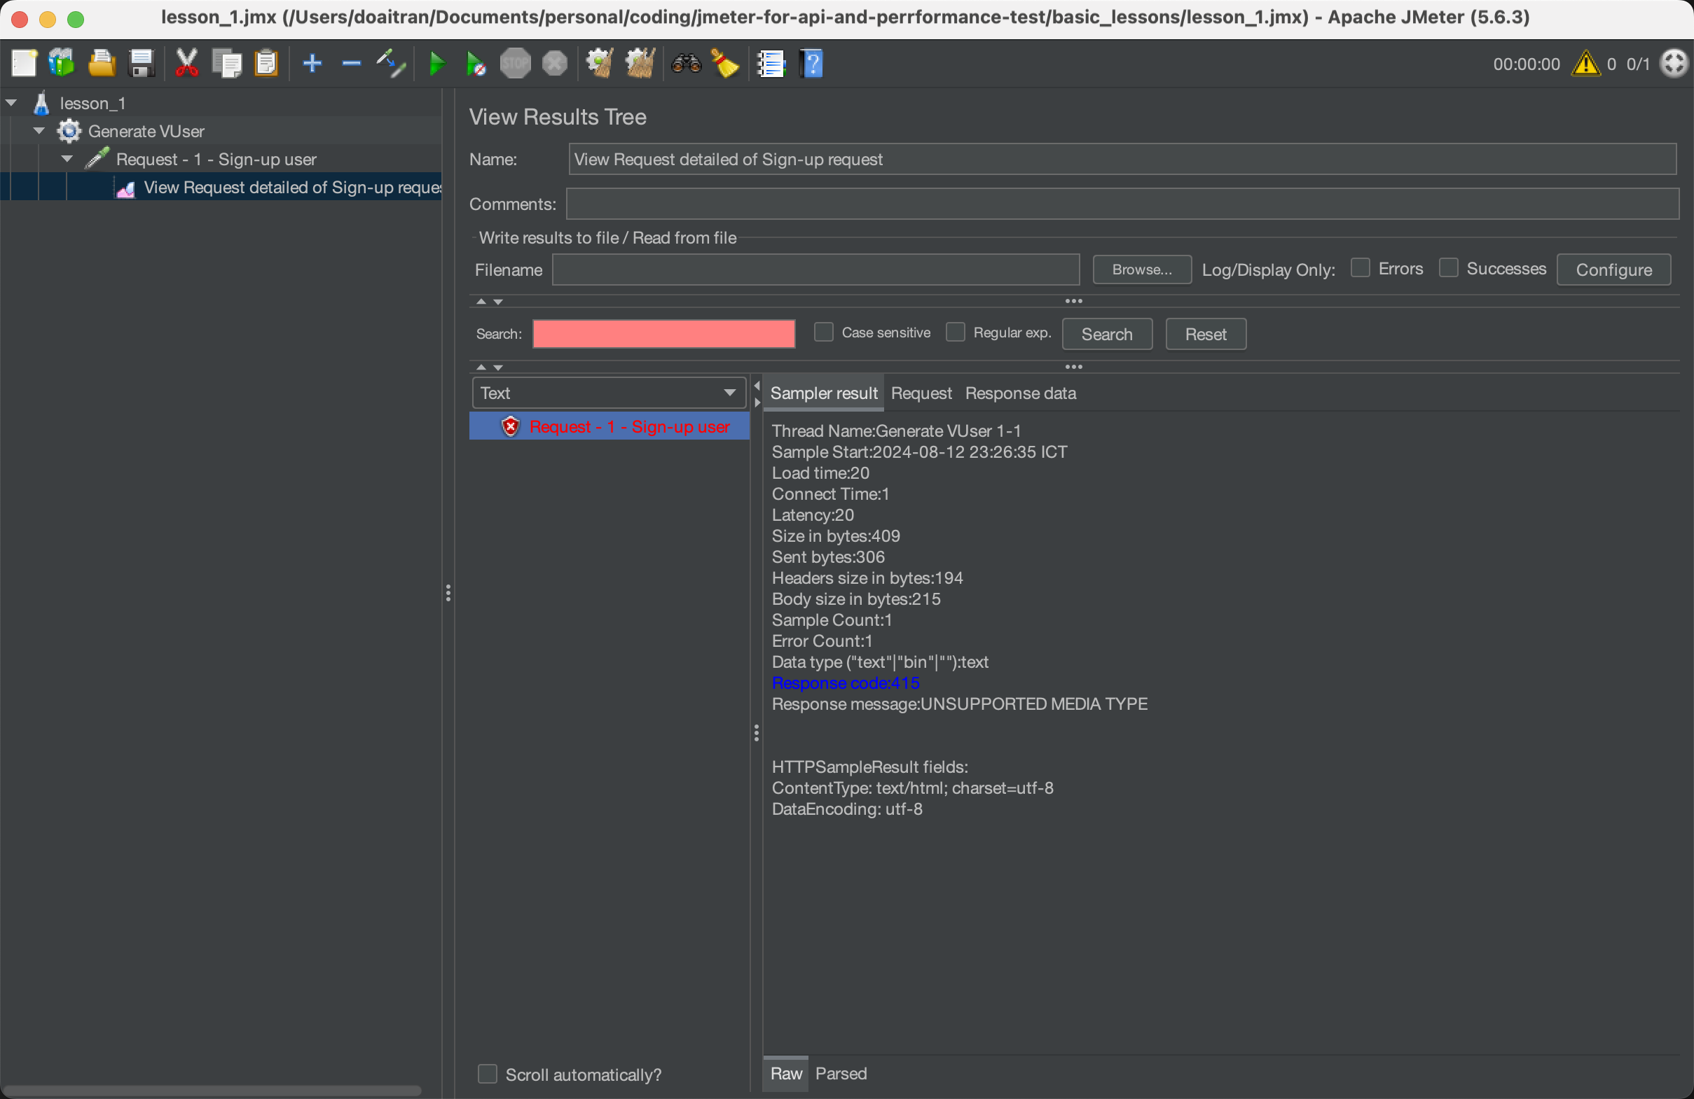Screen dimensions: 1694x1099
Task: Collapse the lesson_1 tree node
Action: tap(11, 103)
